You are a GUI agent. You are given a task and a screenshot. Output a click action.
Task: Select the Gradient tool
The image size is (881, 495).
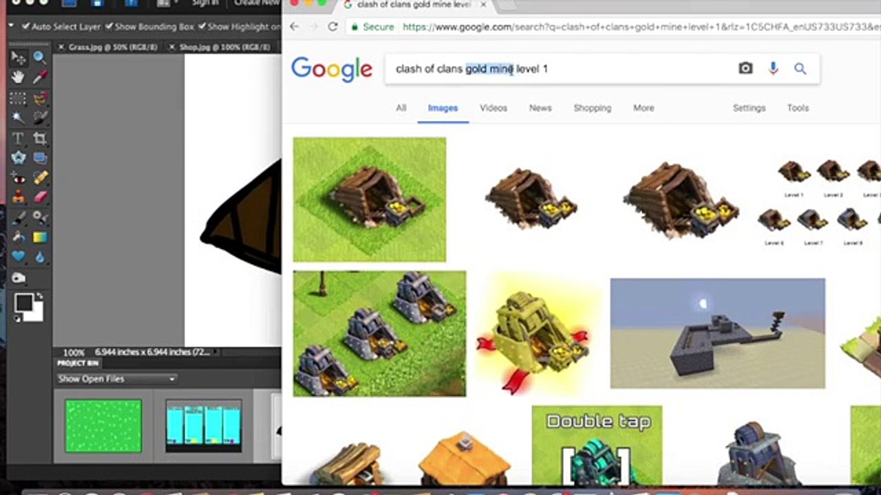(x=40, y=237)
